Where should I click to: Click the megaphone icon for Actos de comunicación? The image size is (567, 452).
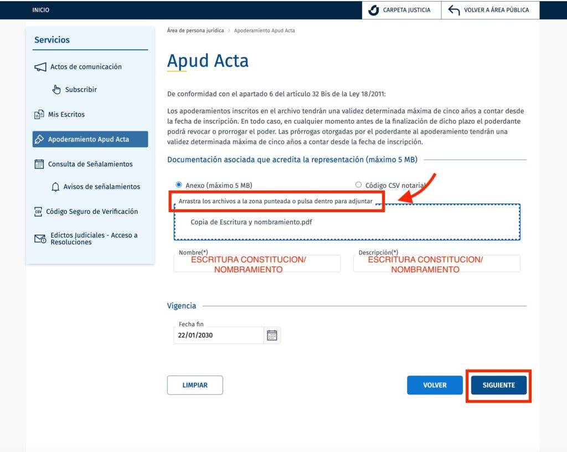pos(40,67)
